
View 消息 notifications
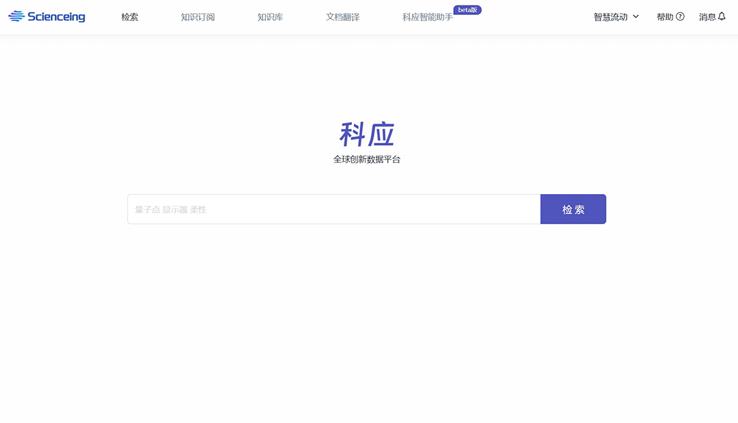point(707,17)
